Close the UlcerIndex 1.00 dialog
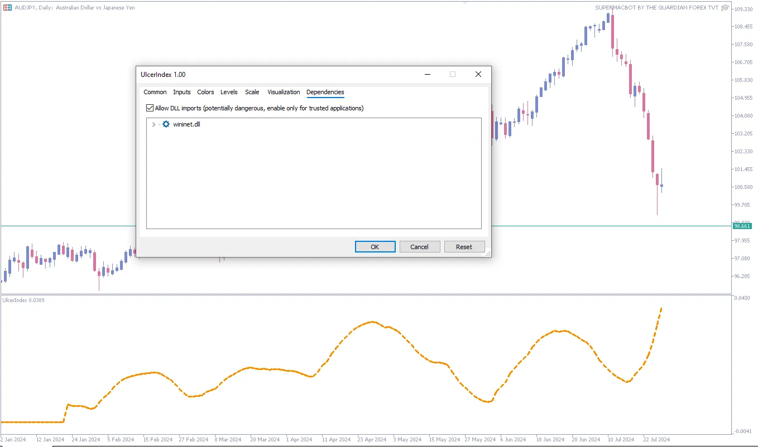 (478, 75)
